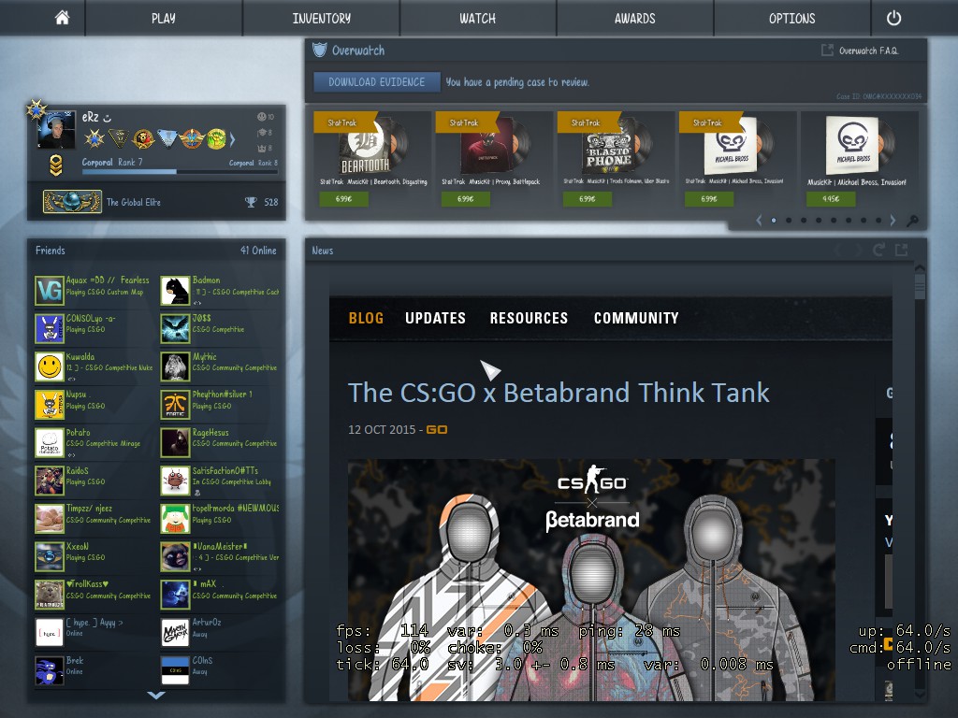Click the Corporal Rank 7 XP bar
The width and height of the screenshot is (958, 718).
coord(180,172)
